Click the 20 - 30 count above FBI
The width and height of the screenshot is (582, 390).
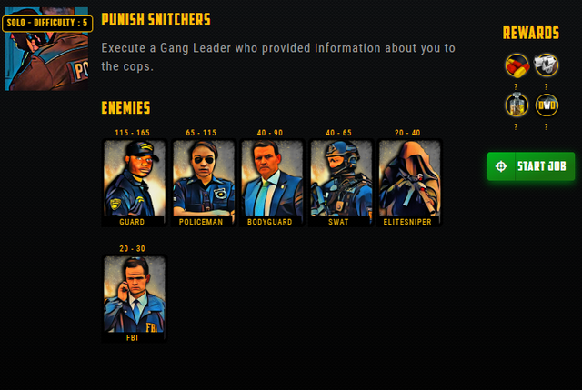(132, 248)
